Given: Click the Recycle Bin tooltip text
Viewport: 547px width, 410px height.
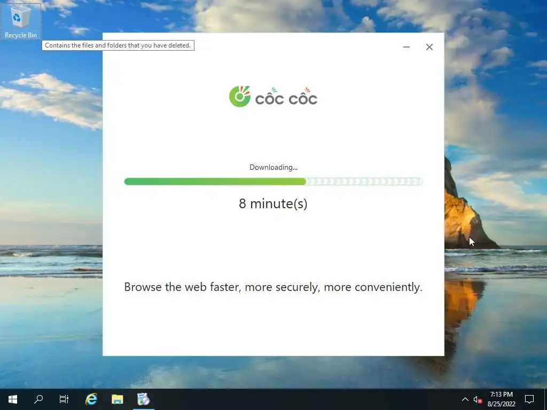Looking at the screenshot, I should (118, 45).
